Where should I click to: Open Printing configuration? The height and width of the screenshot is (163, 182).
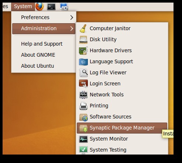click(122, 106)
